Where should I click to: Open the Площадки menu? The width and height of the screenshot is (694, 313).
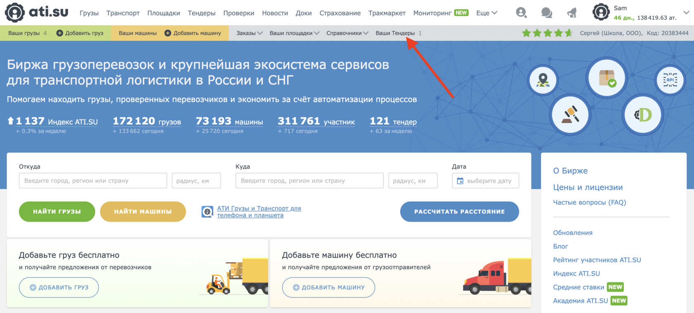pos(164,13)
